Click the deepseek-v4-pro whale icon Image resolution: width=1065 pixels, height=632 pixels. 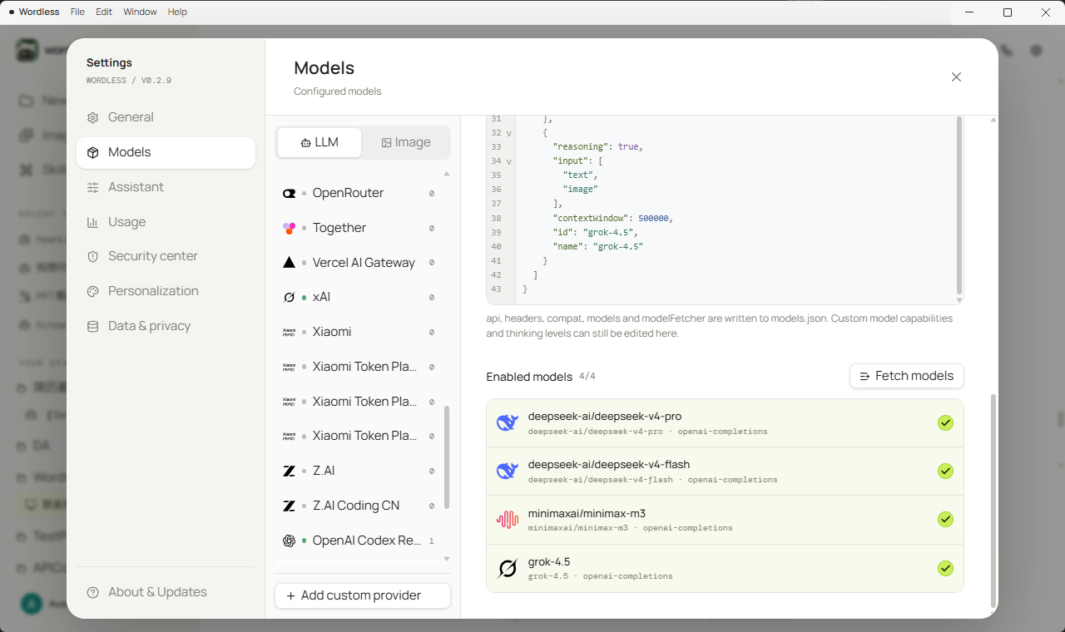[x=508, y=422]
